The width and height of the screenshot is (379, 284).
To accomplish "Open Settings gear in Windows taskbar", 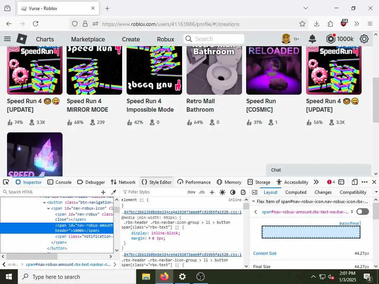I will point(182,277).
